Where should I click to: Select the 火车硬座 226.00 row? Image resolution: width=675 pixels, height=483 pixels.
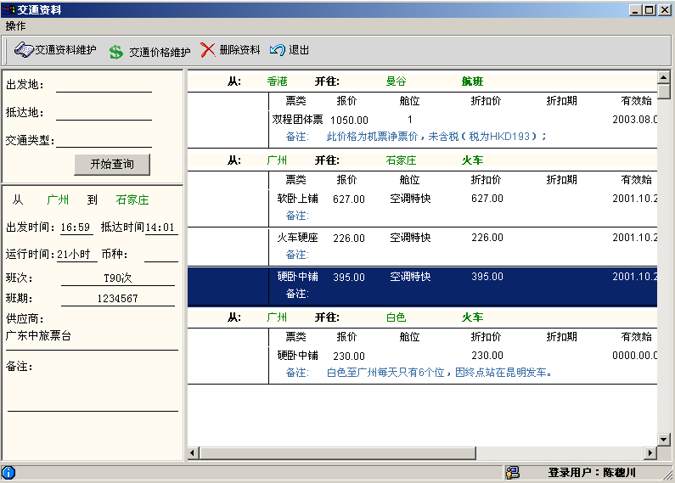422,246
